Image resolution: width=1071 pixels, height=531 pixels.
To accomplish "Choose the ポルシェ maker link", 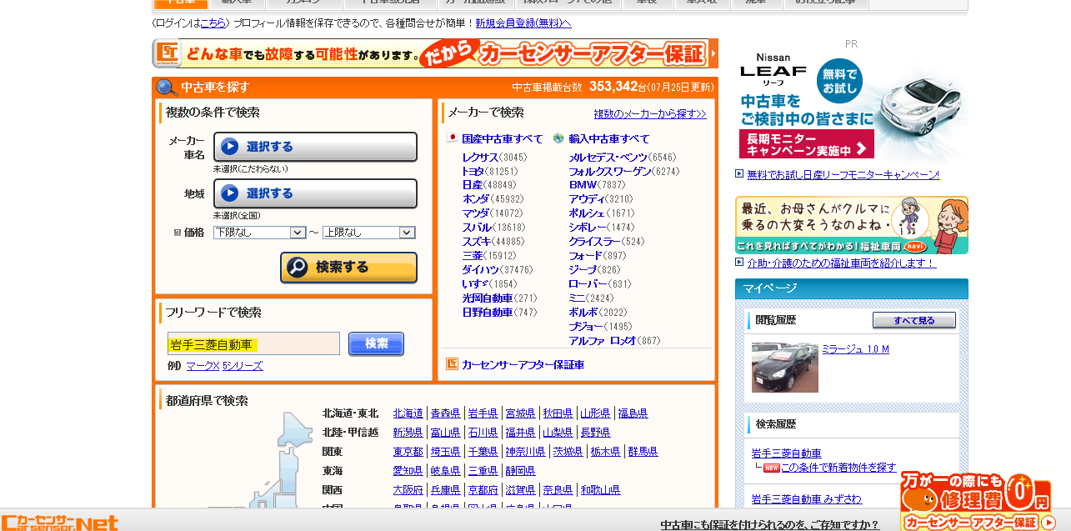I will click(588, 213).
